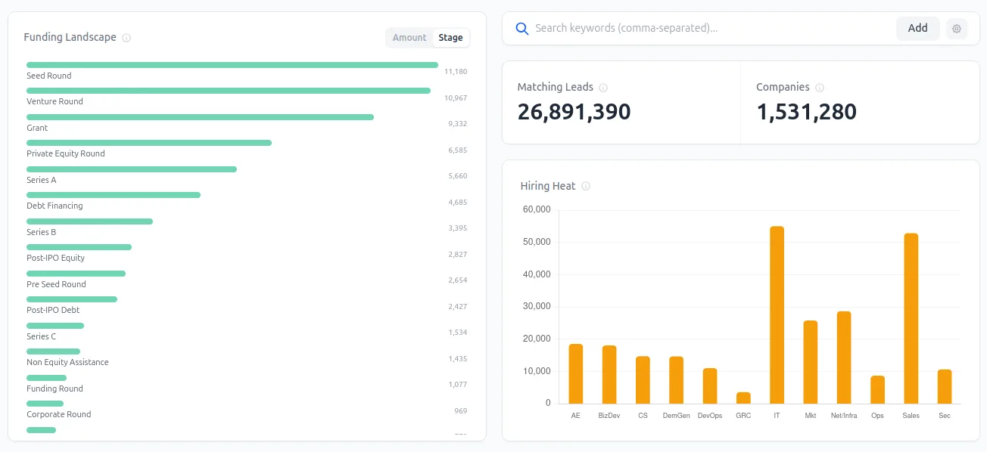Image resolution: width=987 pixels, height=452 pixels.
Task: Click the Ops bar in Hiring Heat
Action: [877, 389]
